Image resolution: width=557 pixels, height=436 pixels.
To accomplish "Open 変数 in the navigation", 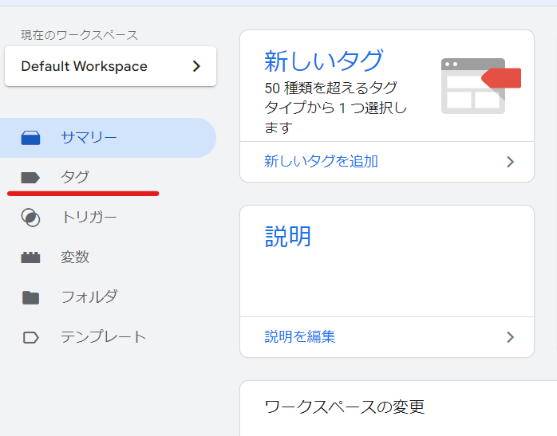I will point(75,257).
